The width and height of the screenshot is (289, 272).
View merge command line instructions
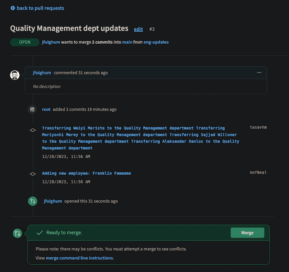pos(79,258)
